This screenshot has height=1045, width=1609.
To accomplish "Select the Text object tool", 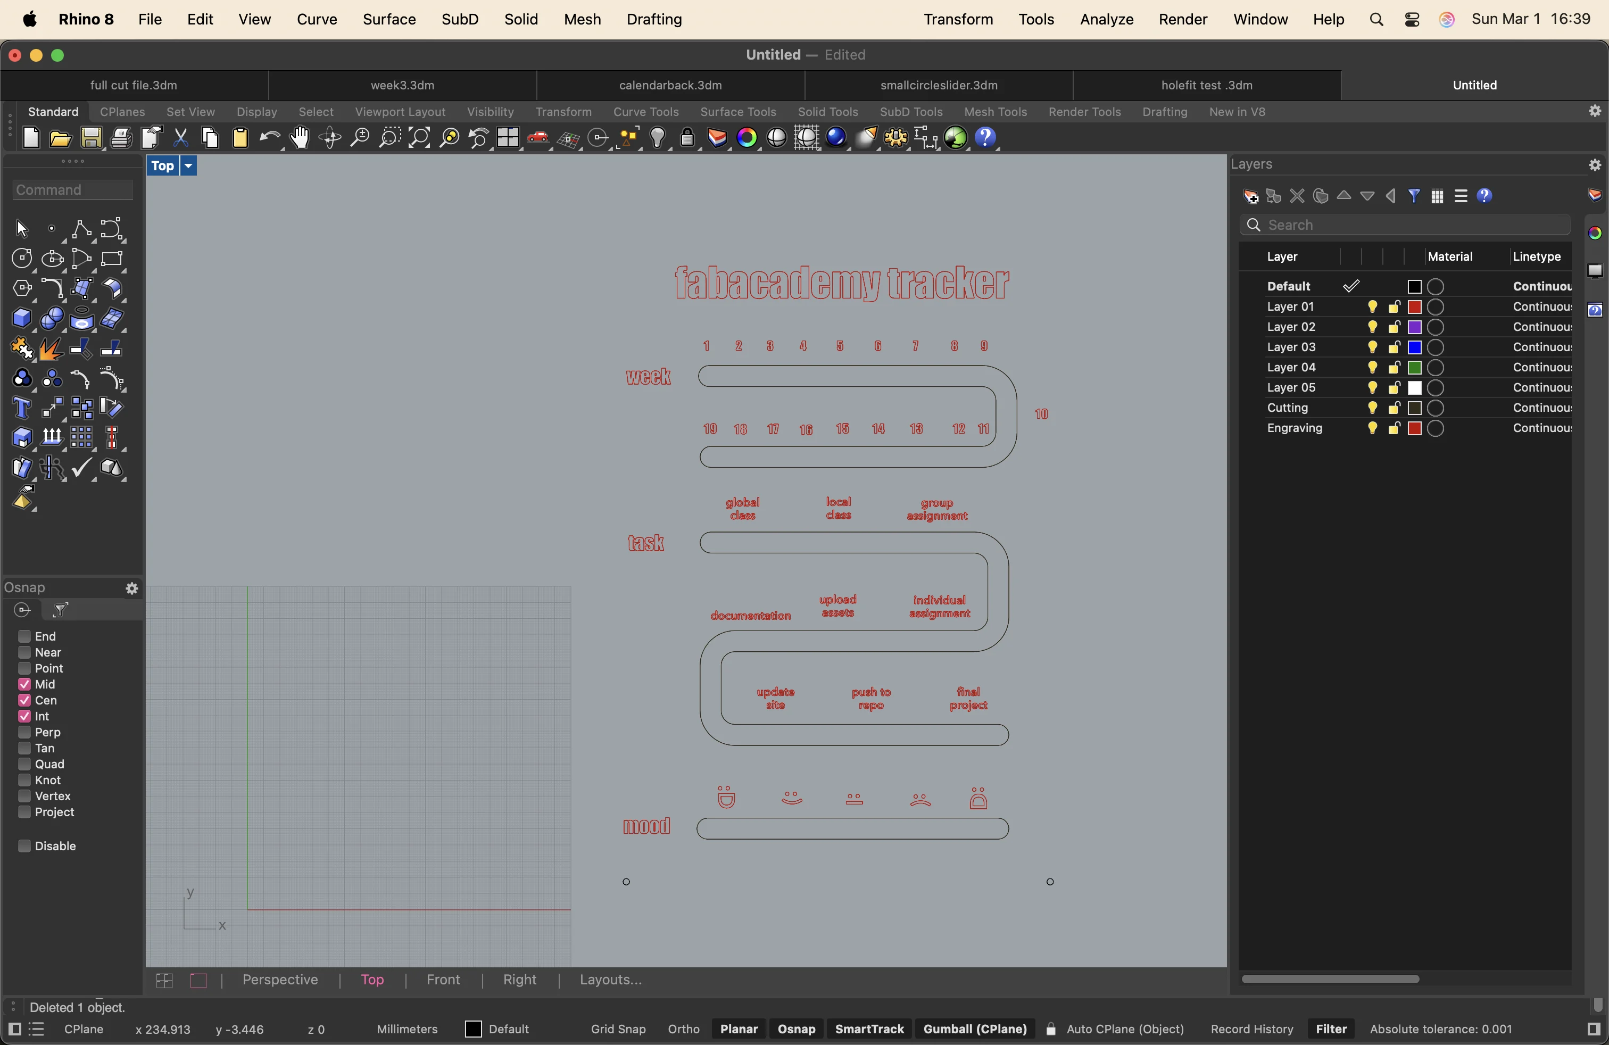I will point(22,408).
